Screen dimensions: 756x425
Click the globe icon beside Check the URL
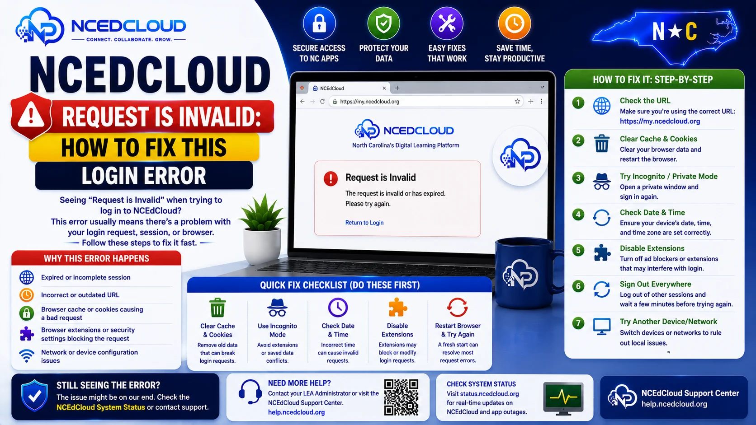(602, 106)
